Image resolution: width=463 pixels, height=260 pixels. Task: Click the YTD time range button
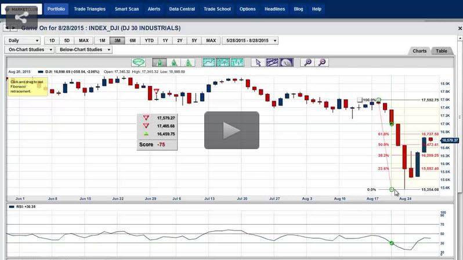149,41
